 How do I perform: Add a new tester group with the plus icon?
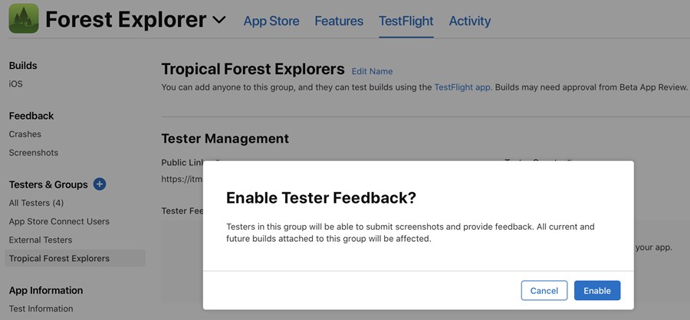pos(100,184)
